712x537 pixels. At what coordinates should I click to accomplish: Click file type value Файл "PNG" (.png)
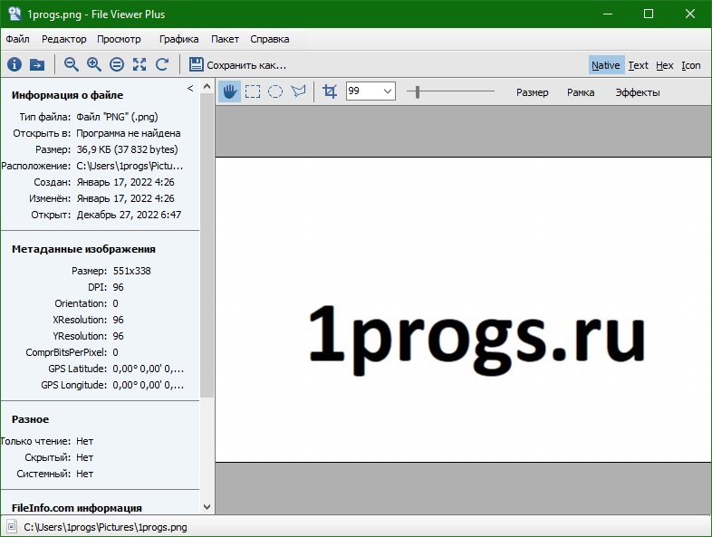point(117,117)
